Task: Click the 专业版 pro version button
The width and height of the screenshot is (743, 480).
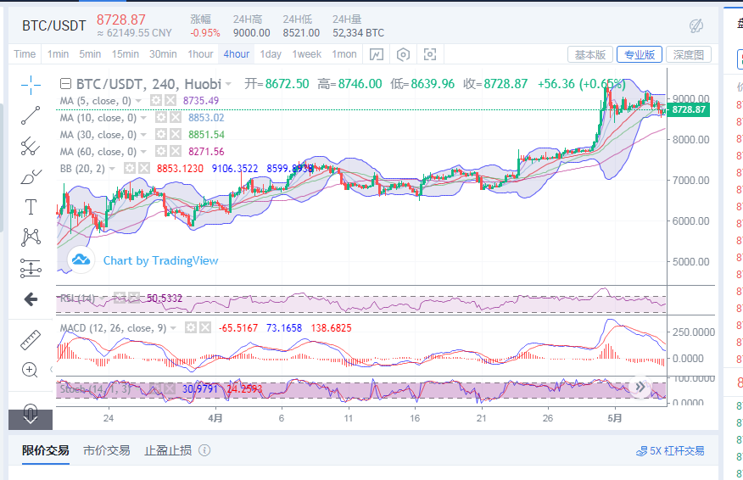Action: pyautogui.click(x=640, y=55)
